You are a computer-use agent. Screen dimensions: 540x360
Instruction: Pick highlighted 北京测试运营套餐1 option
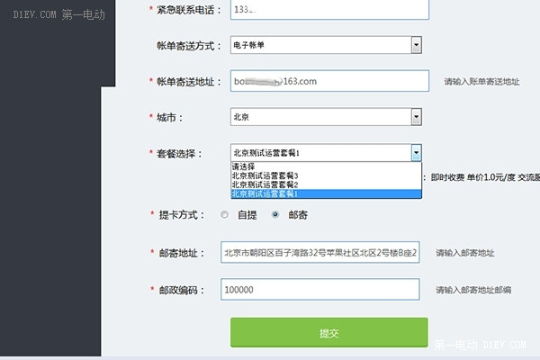[x=326, y=193]
